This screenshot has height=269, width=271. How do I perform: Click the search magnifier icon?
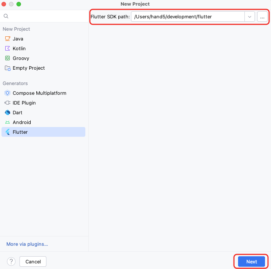tap(6, 16)
